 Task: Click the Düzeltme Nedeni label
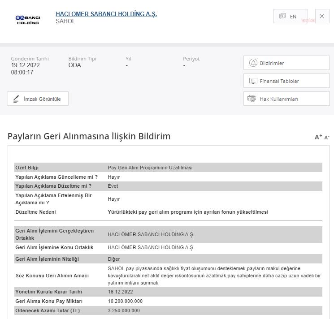coord(35,212)
